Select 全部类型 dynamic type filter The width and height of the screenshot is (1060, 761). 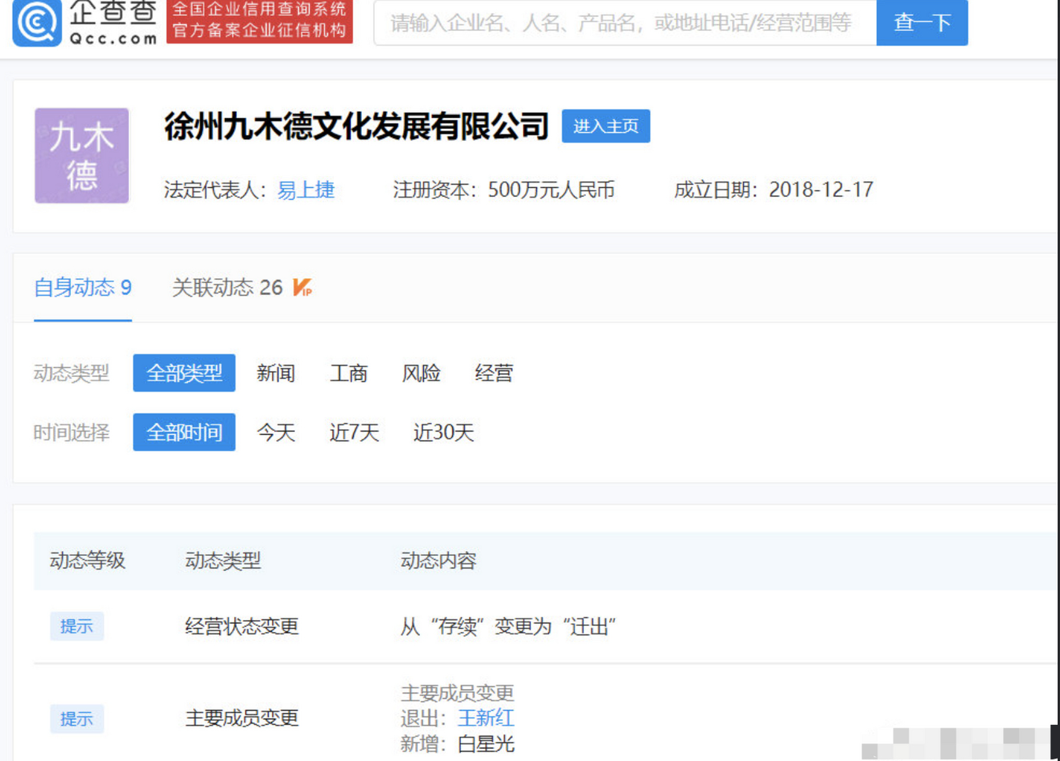184,373
